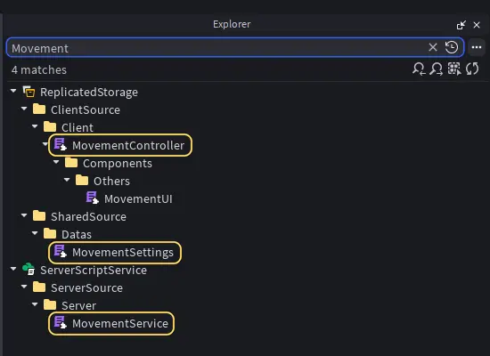Collapse the Client folder arrow

(35, 126)
